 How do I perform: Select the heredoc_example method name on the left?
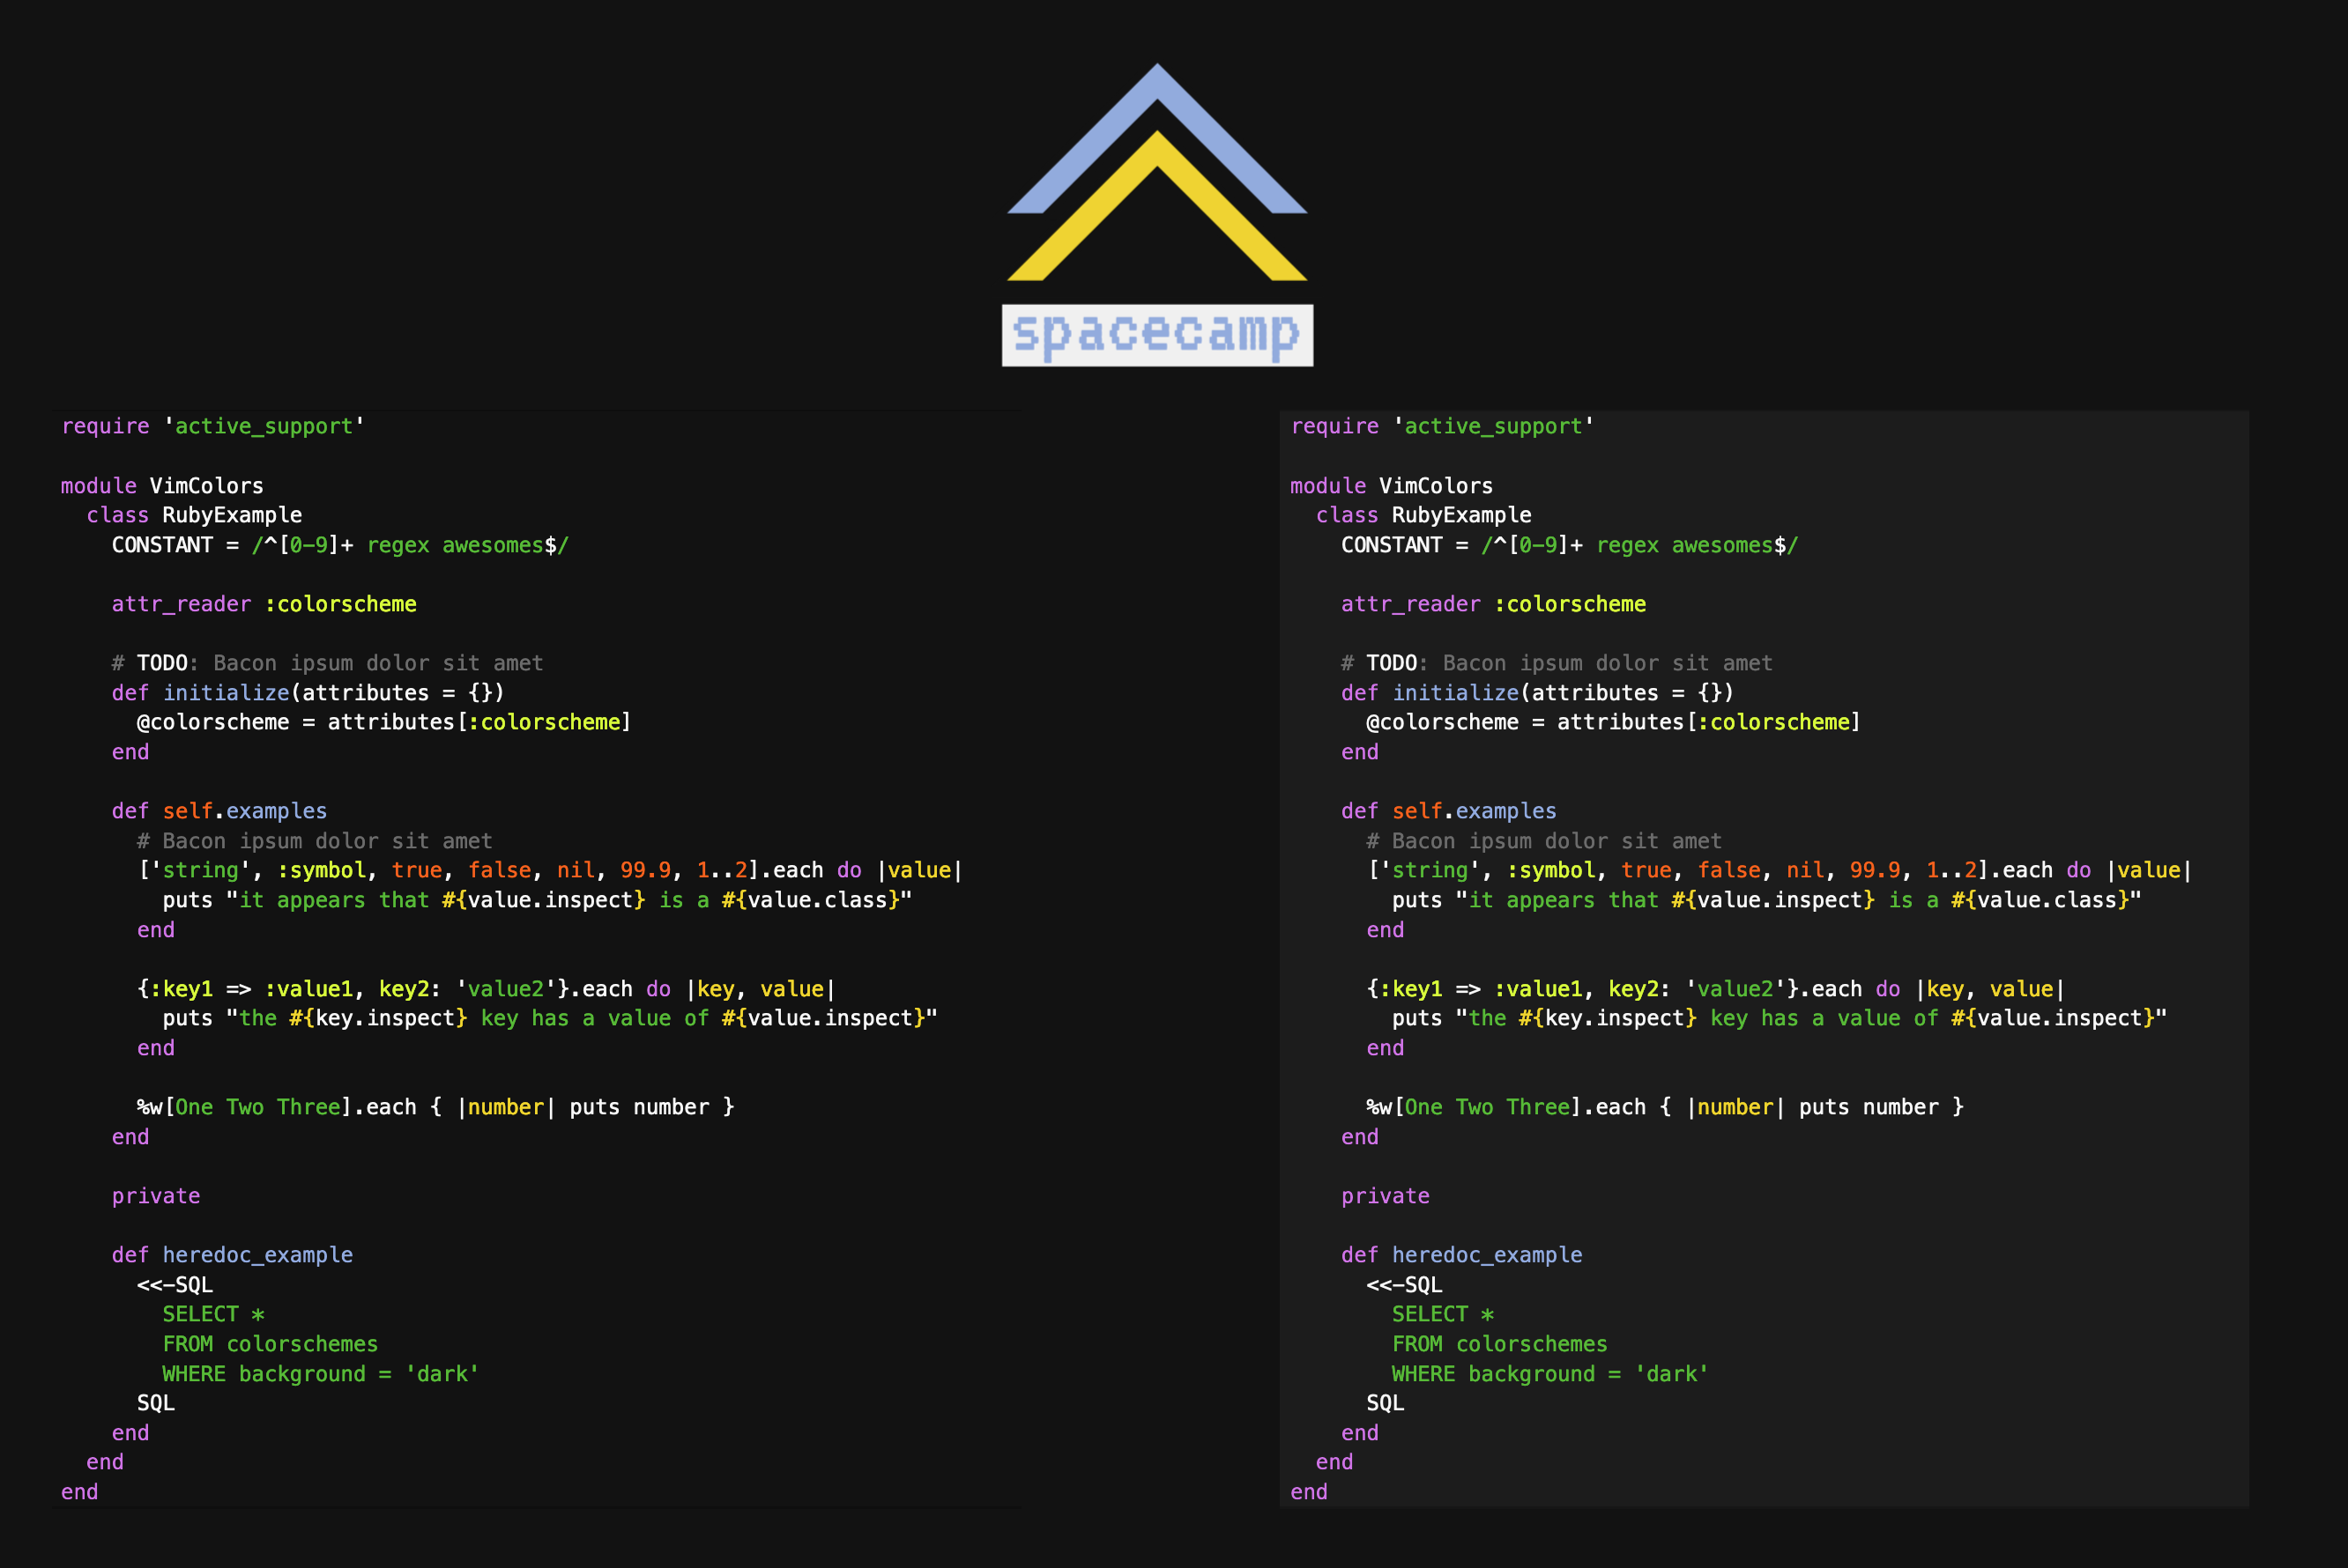pos(257,1255)
